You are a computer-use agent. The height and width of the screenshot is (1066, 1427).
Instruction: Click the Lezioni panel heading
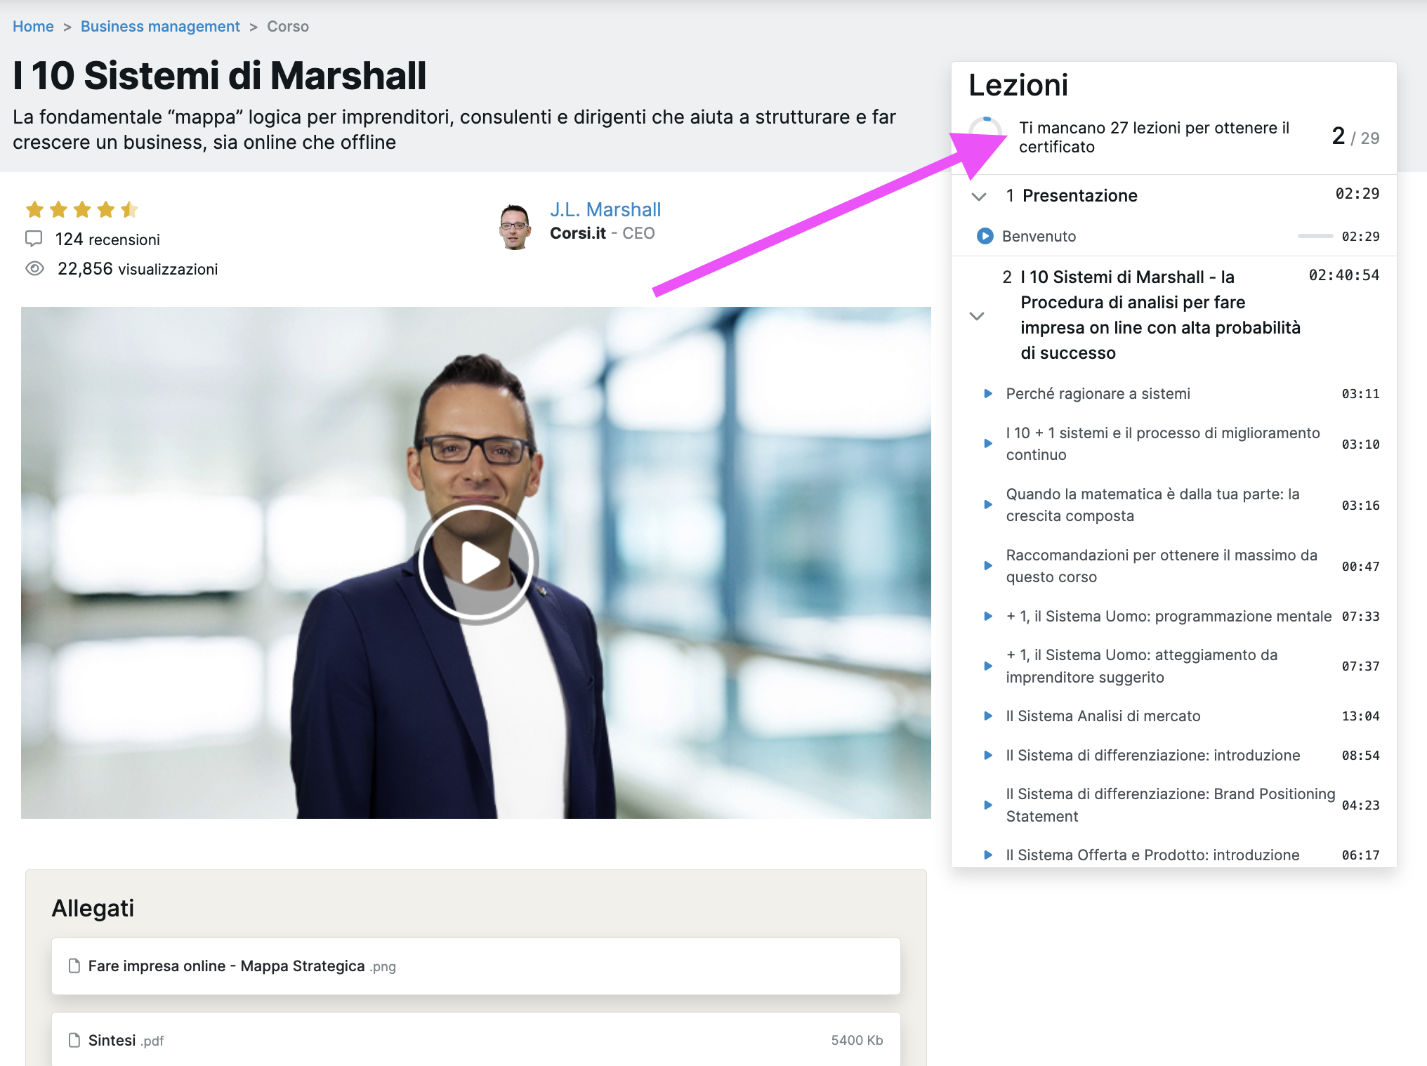[1018, 85]
